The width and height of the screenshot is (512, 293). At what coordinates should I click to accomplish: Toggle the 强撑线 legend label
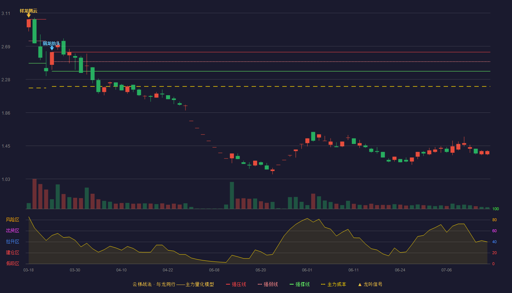coord(302,285)
